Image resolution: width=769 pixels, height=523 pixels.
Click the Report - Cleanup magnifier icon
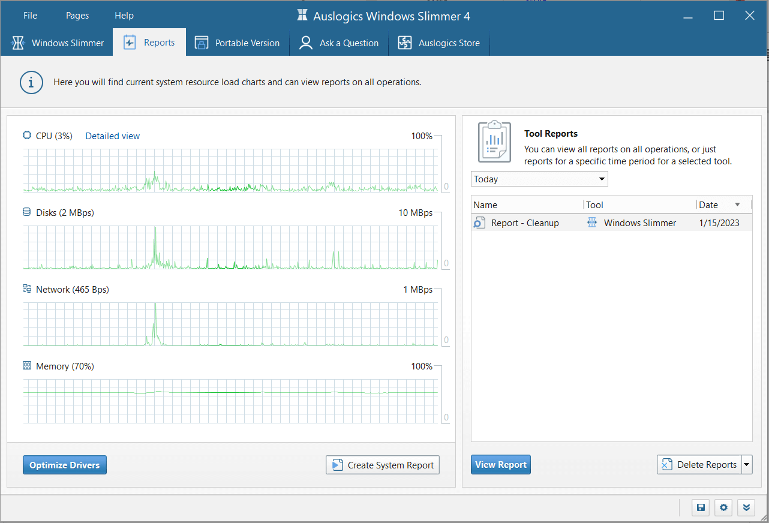coord(479,223)
